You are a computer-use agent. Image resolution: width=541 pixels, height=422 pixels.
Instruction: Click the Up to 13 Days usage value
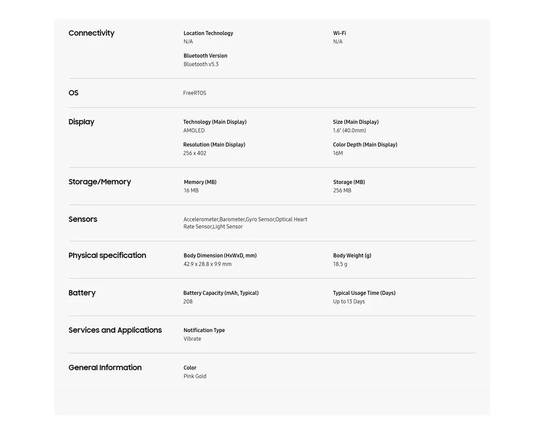tap(349, 301)
